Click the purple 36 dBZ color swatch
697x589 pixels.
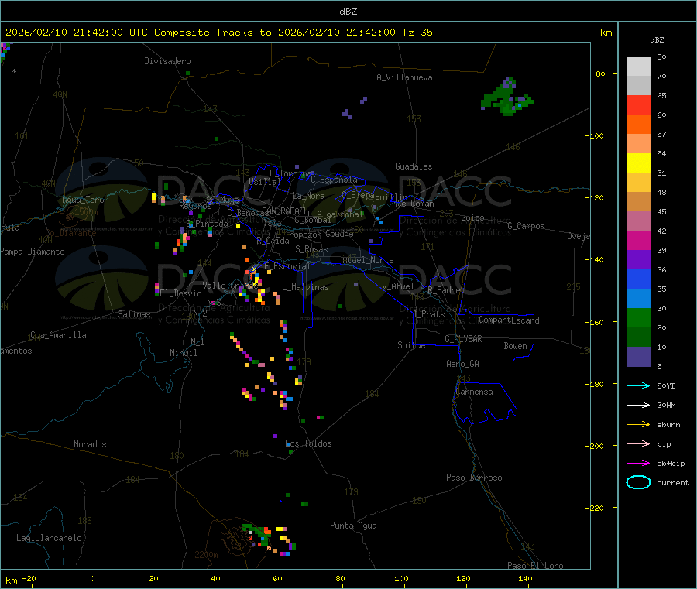[x=638, y=260]
